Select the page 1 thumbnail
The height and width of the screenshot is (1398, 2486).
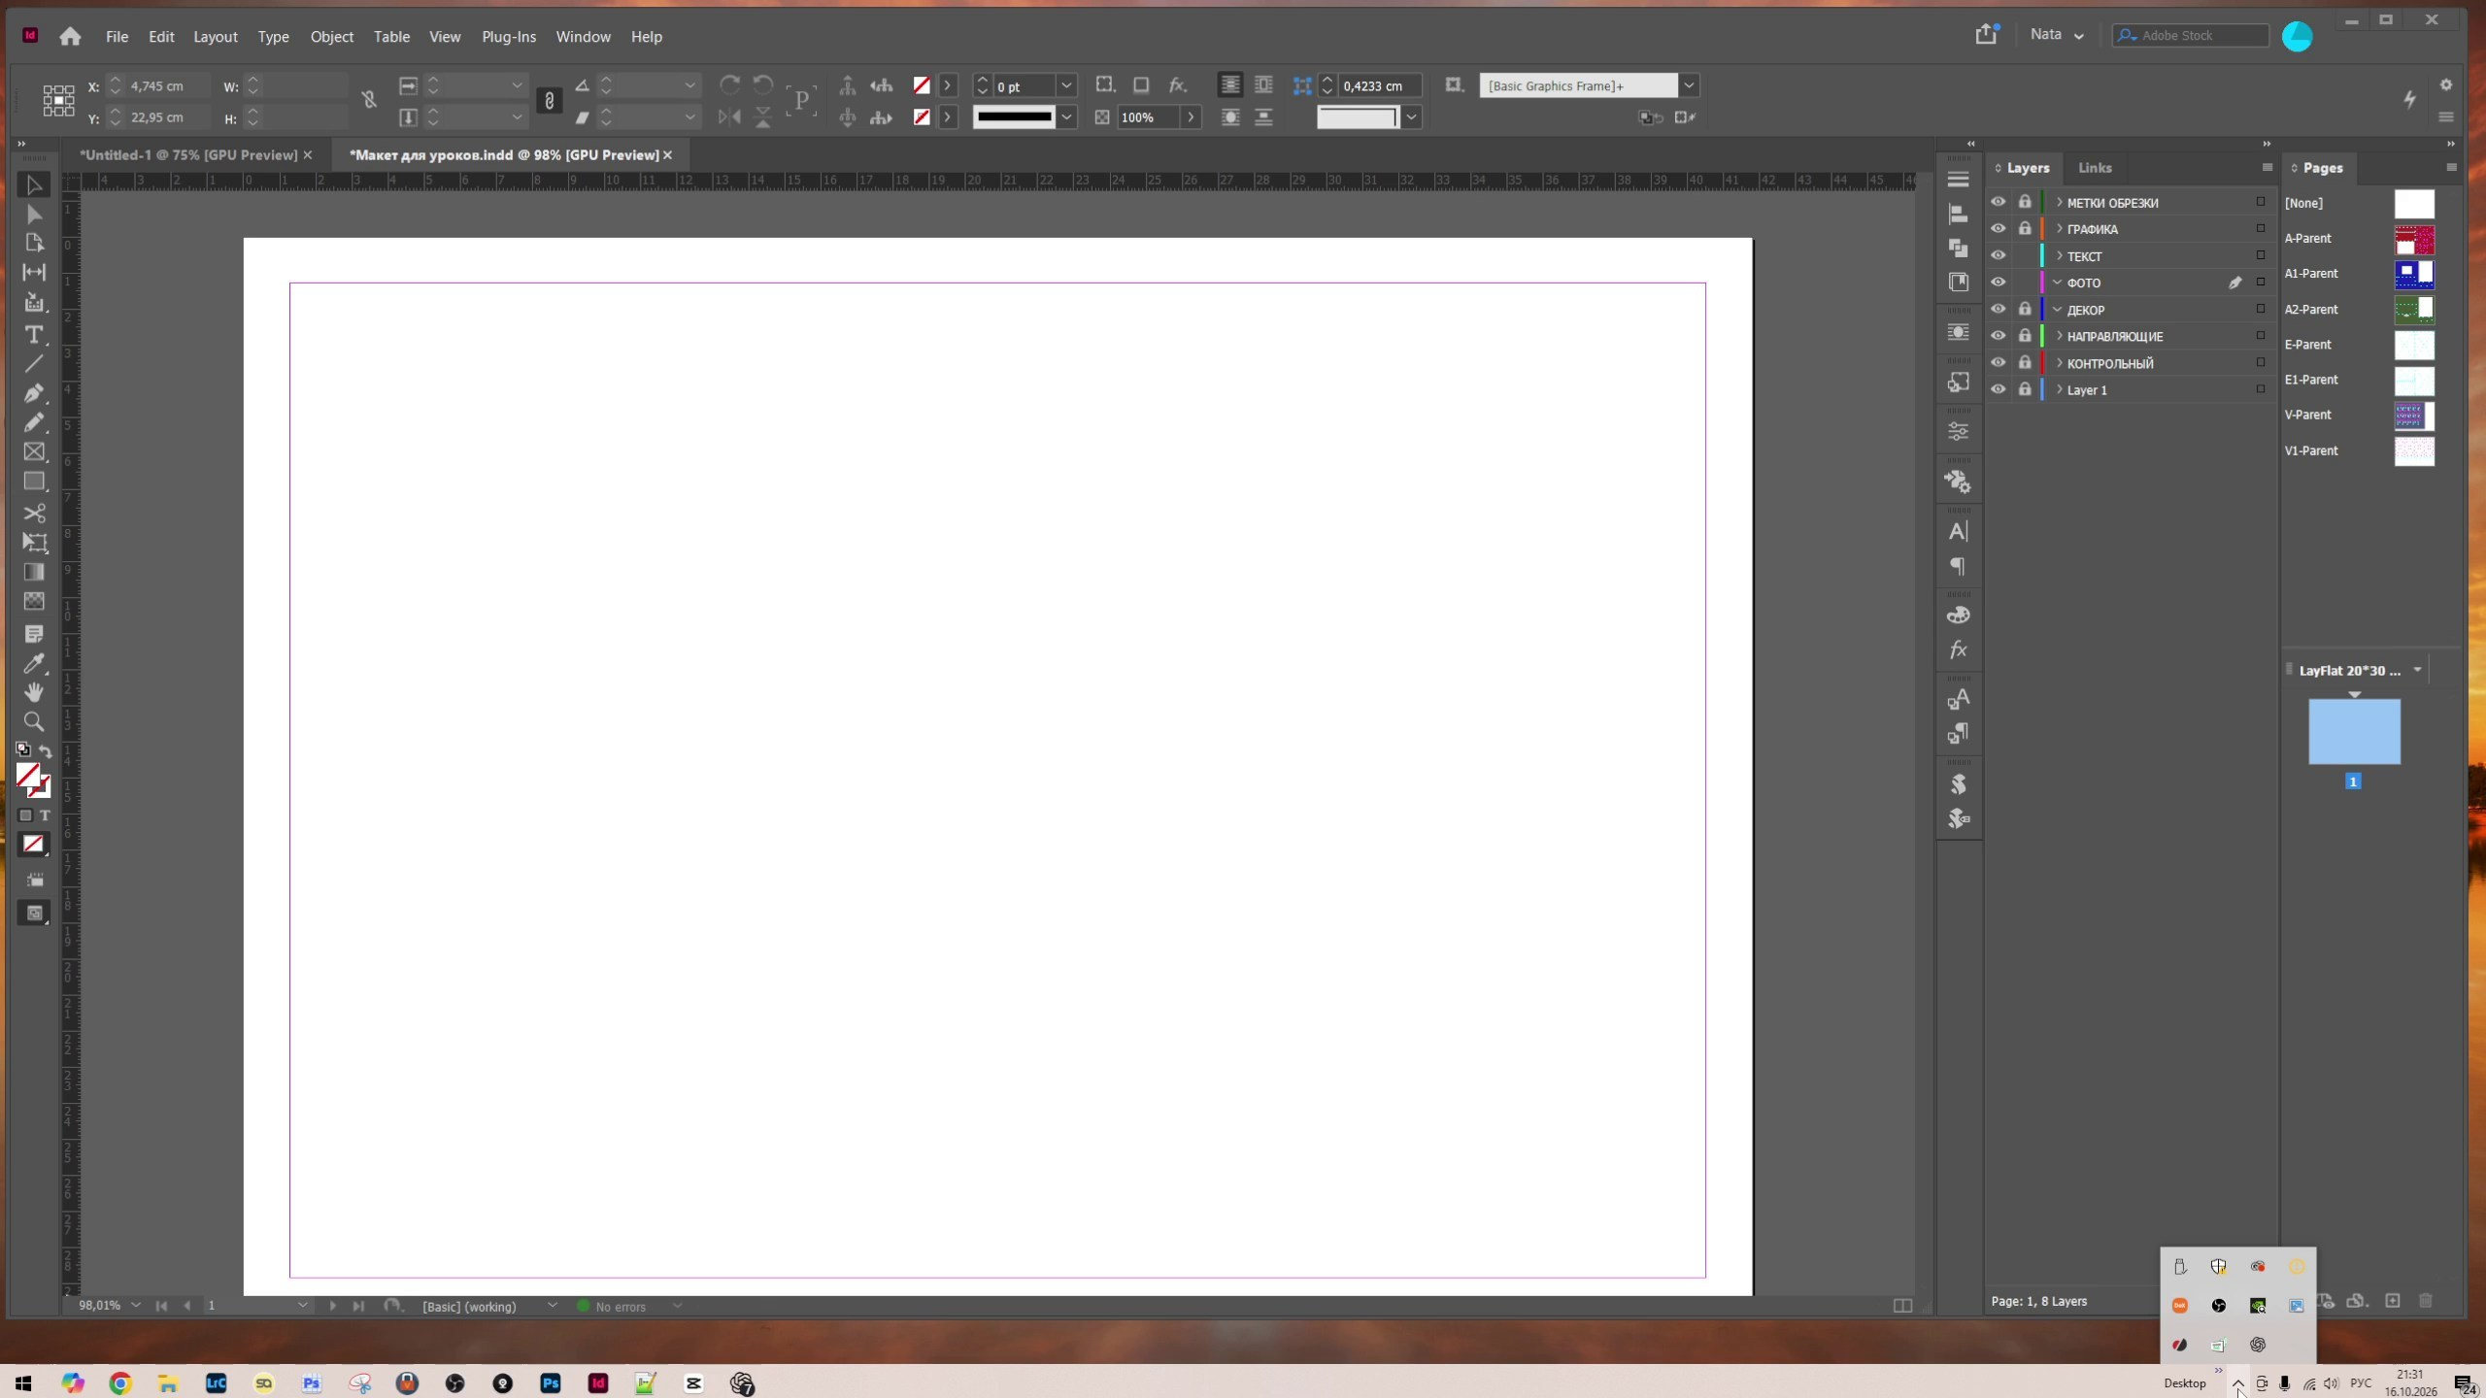click(2354, 731)
